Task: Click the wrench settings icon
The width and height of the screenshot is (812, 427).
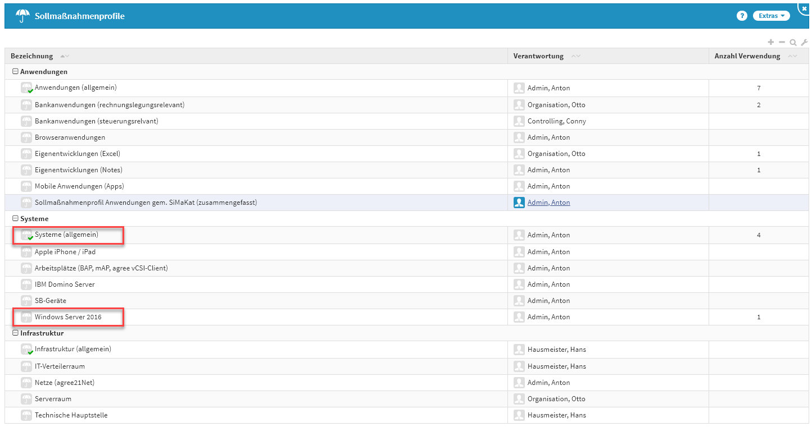Action: (804, 42)
